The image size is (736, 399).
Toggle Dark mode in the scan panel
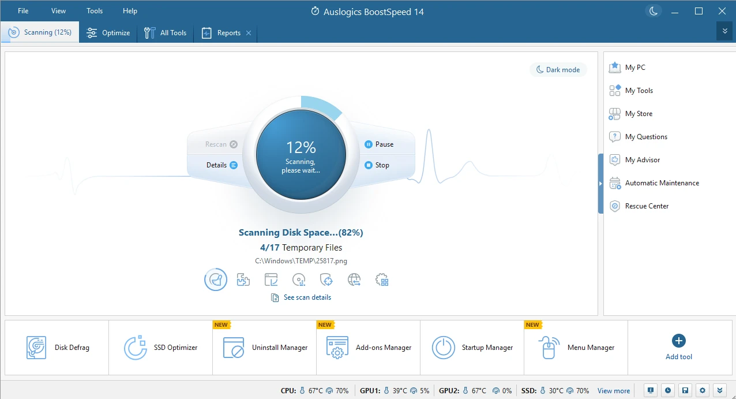[x=558, y=69]
